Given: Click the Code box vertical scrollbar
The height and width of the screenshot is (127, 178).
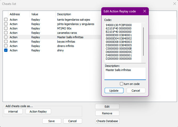Looking at the screenshot, I should (x=143, y=41).
